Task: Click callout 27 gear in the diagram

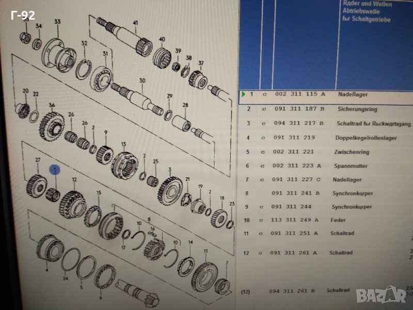Action: click(x=37, y=161)
